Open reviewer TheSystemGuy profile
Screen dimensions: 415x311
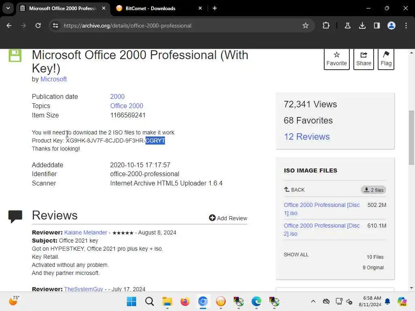(x=83, y=289)
